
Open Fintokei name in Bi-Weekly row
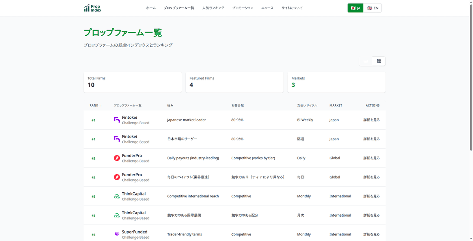click(x=130, y=118)
